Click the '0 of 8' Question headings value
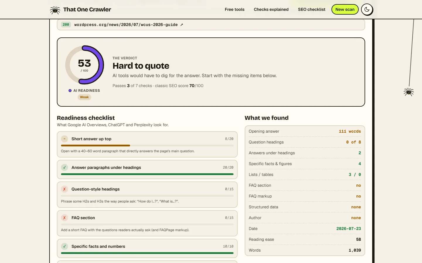Image resolution: width=422 pixels, height=263 pixels. (x=353, y=142)
